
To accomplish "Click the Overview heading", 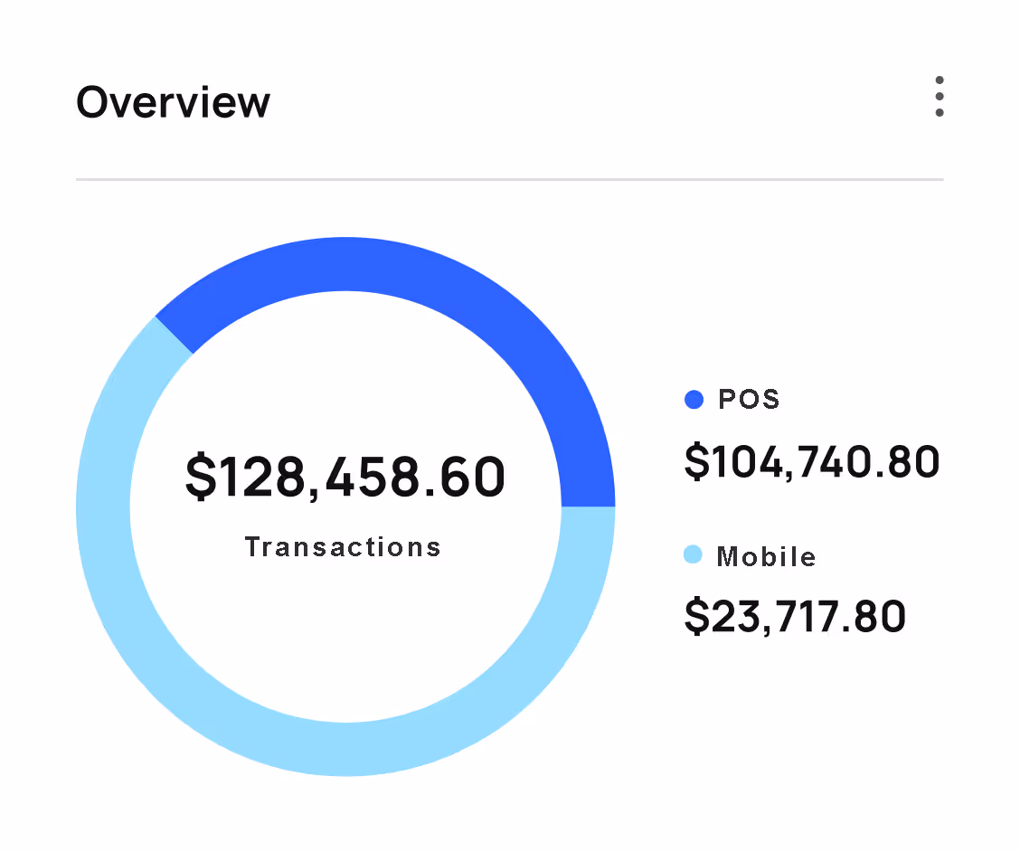I will coord(172,102).
